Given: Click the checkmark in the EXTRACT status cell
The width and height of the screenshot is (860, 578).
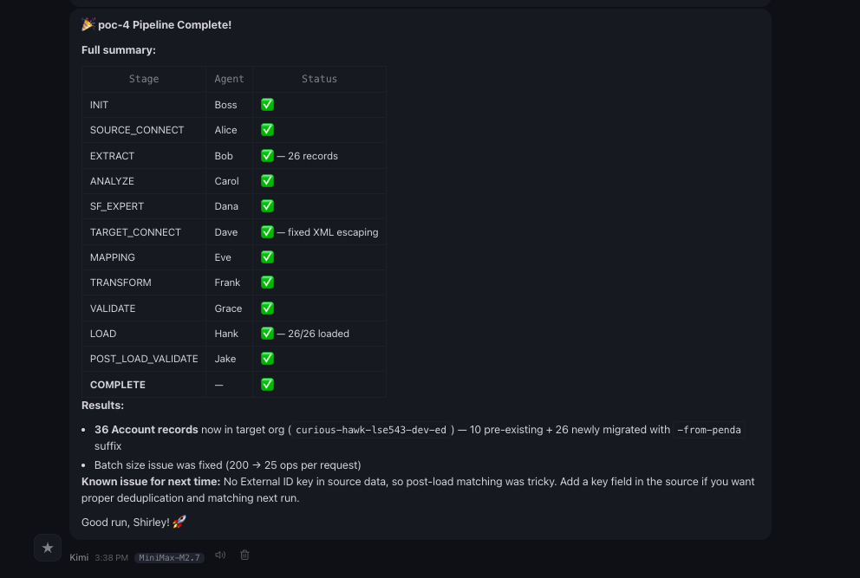Looking at the screenshot, I should 267,156.
